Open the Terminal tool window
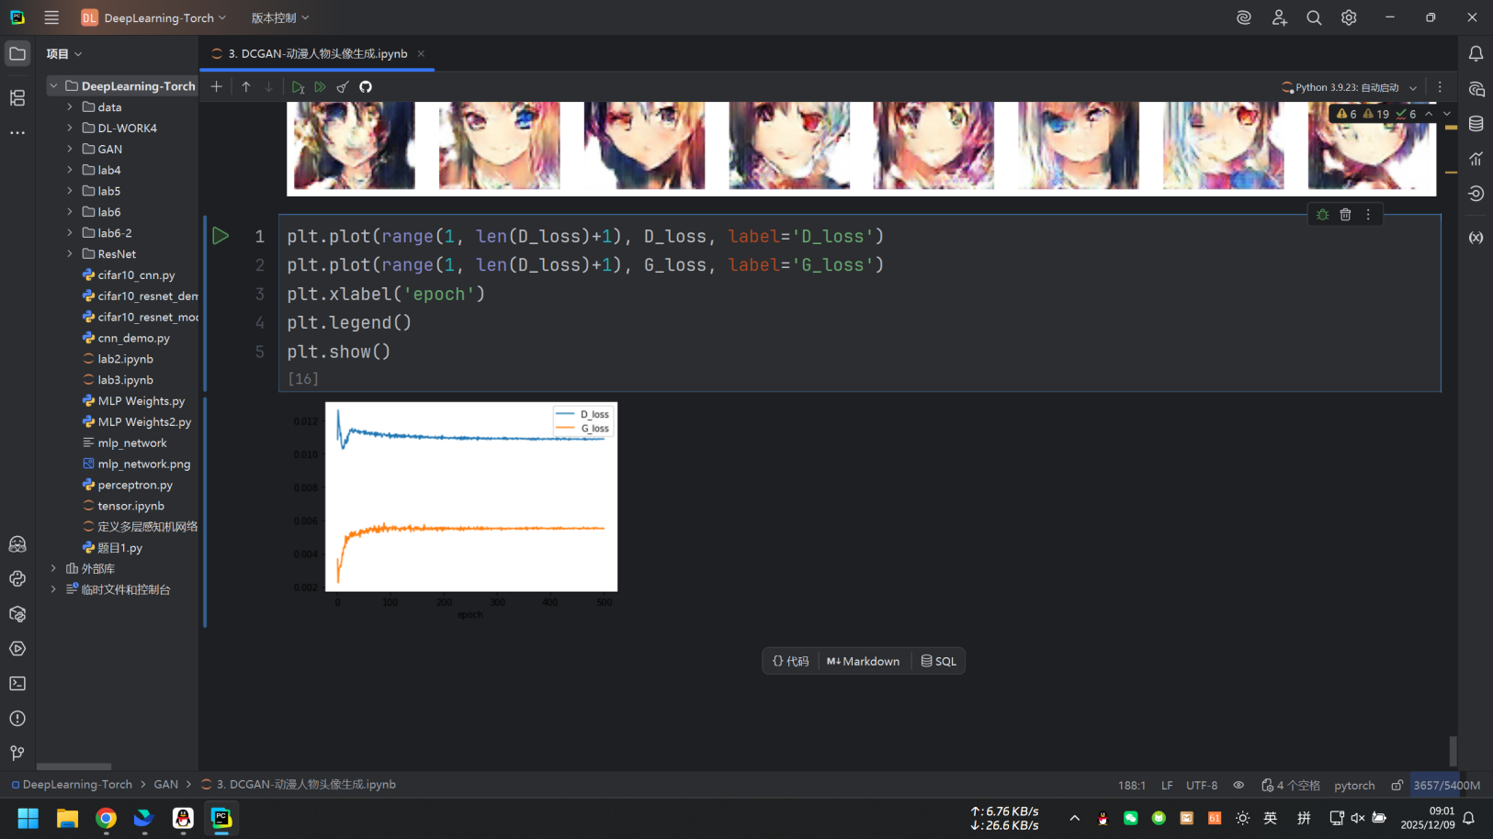The width and height of the screenshot is (1493, 839). tap(17, 684)
